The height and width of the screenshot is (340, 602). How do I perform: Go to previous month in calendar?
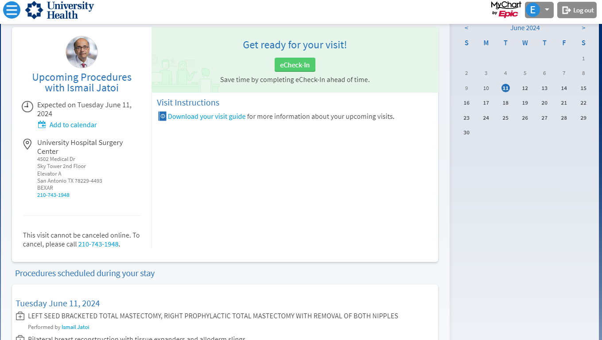466,28
